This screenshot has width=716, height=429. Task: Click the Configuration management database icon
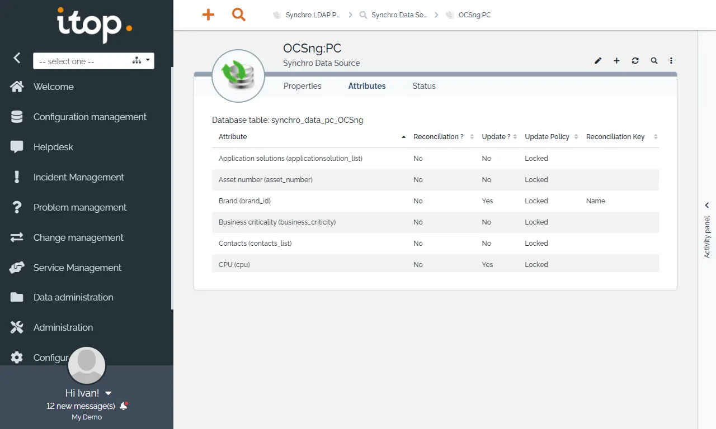click(x=17, y=117)
